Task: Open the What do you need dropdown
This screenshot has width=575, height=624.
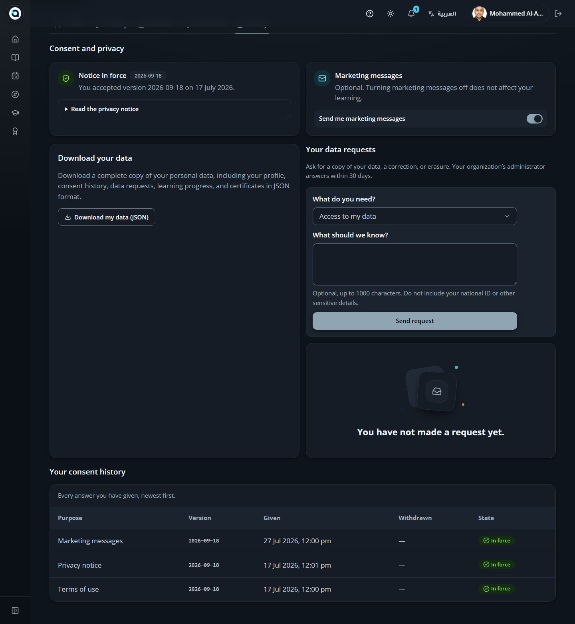Action: [414, 216]
